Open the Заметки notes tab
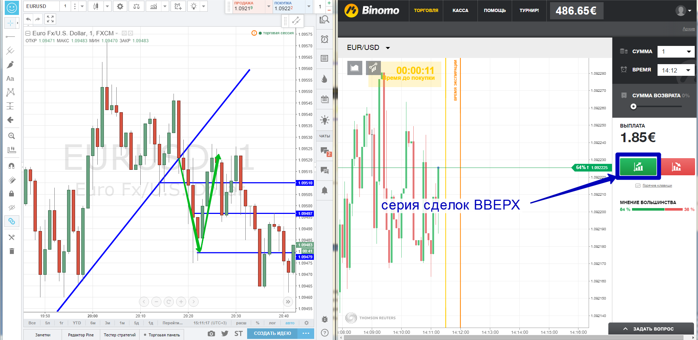 coord(43,335)
